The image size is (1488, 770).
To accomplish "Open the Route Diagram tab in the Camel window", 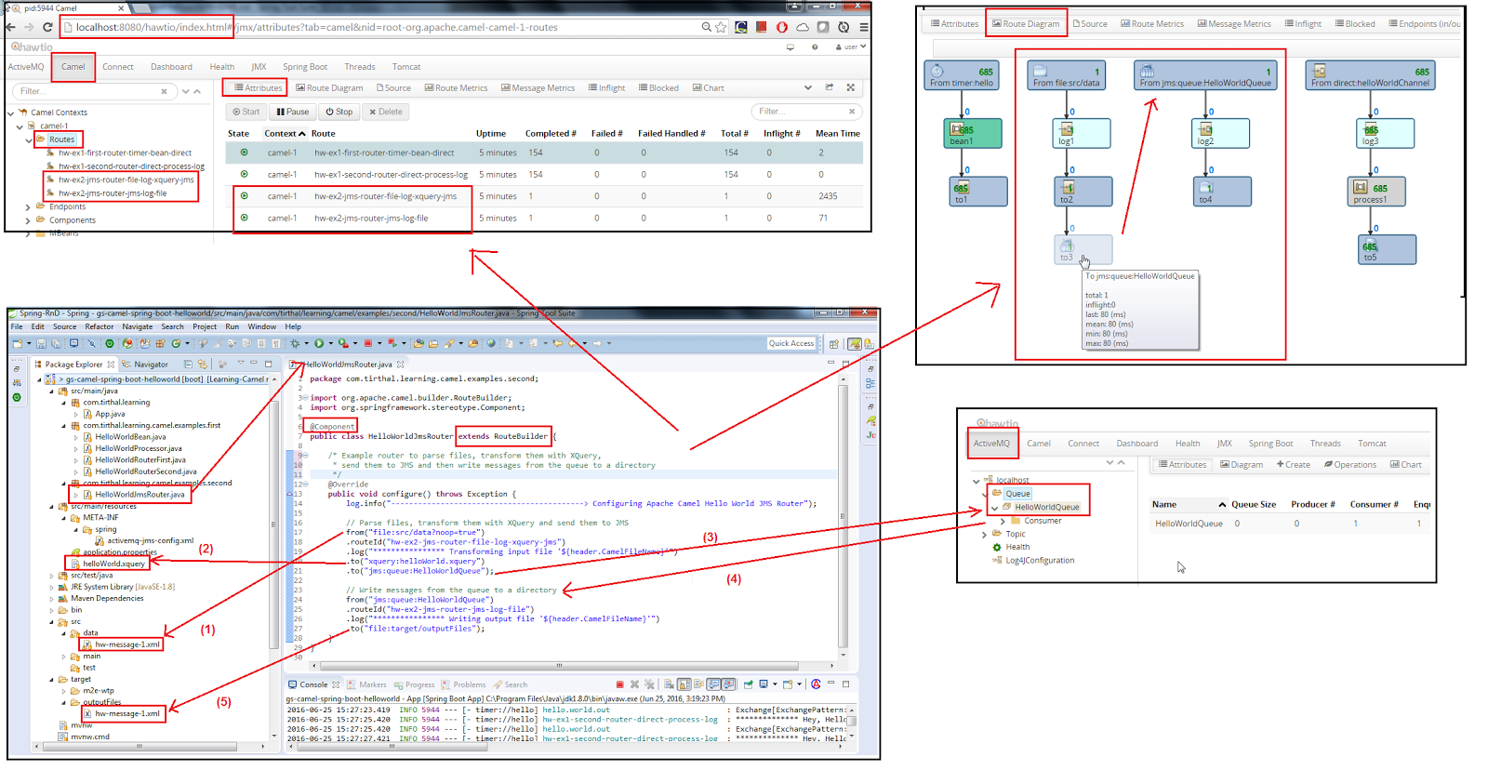I will (x=329, y=88).
